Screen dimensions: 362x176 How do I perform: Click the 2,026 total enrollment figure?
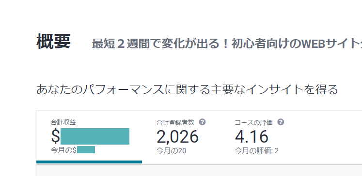[177, 137]
